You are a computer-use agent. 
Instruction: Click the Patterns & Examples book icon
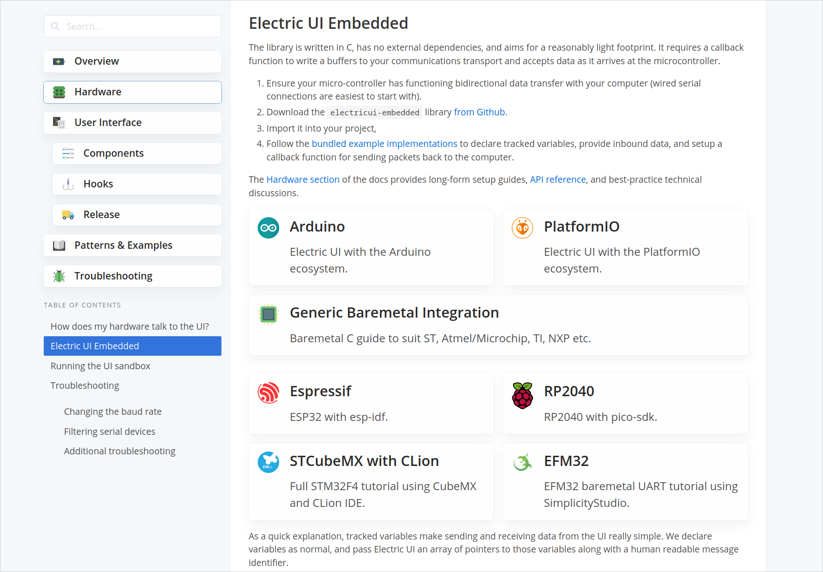click(59, 246)
